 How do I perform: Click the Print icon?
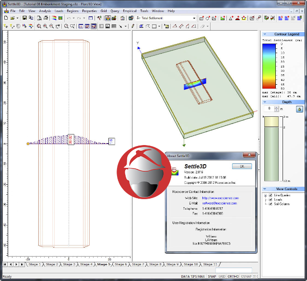click(x=46, y=18)
